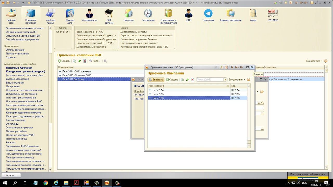Open the Администрирование section

pos(230,15)
